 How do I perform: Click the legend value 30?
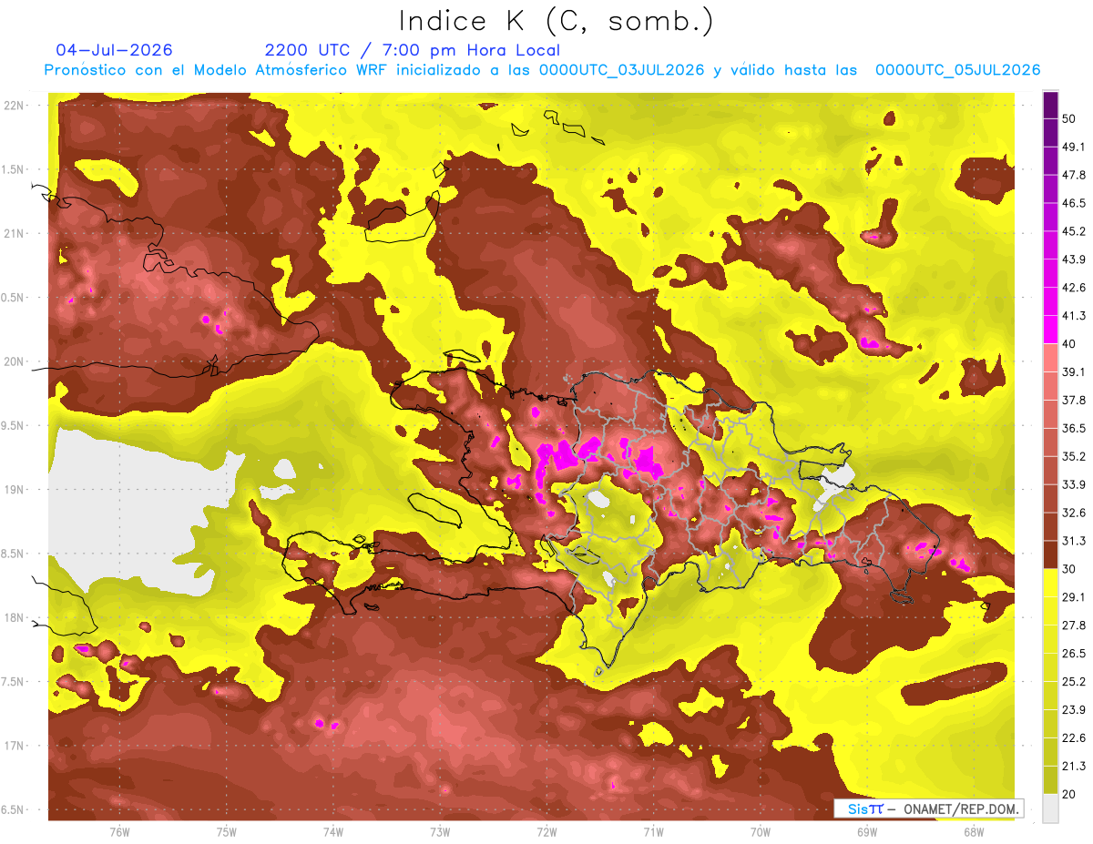1071,569
